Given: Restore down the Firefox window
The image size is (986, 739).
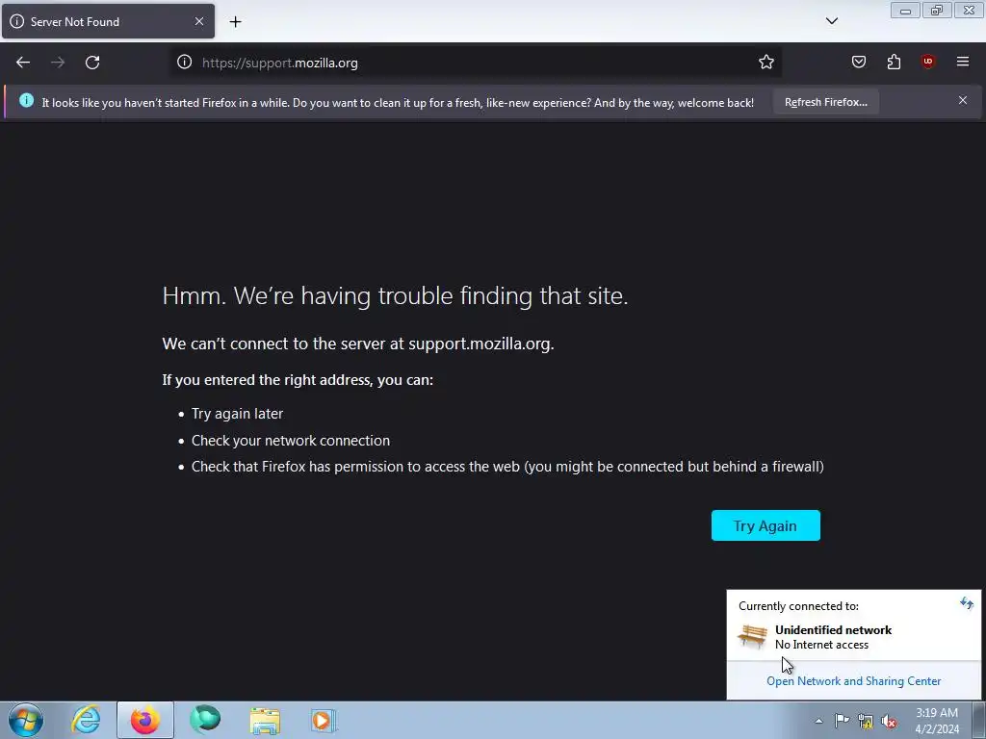Looking at the screenshot, I should point(937,10).
